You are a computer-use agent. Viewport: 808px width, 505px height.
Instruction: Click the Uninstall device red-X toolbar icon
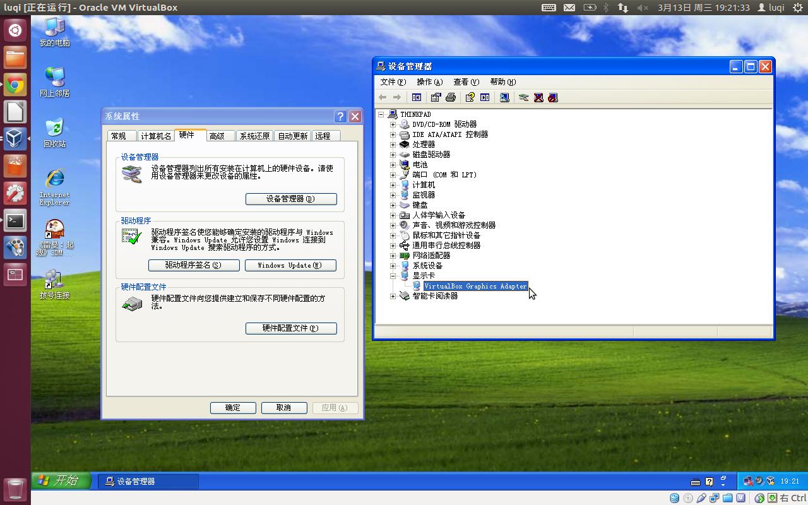click(x=538, y=97)
